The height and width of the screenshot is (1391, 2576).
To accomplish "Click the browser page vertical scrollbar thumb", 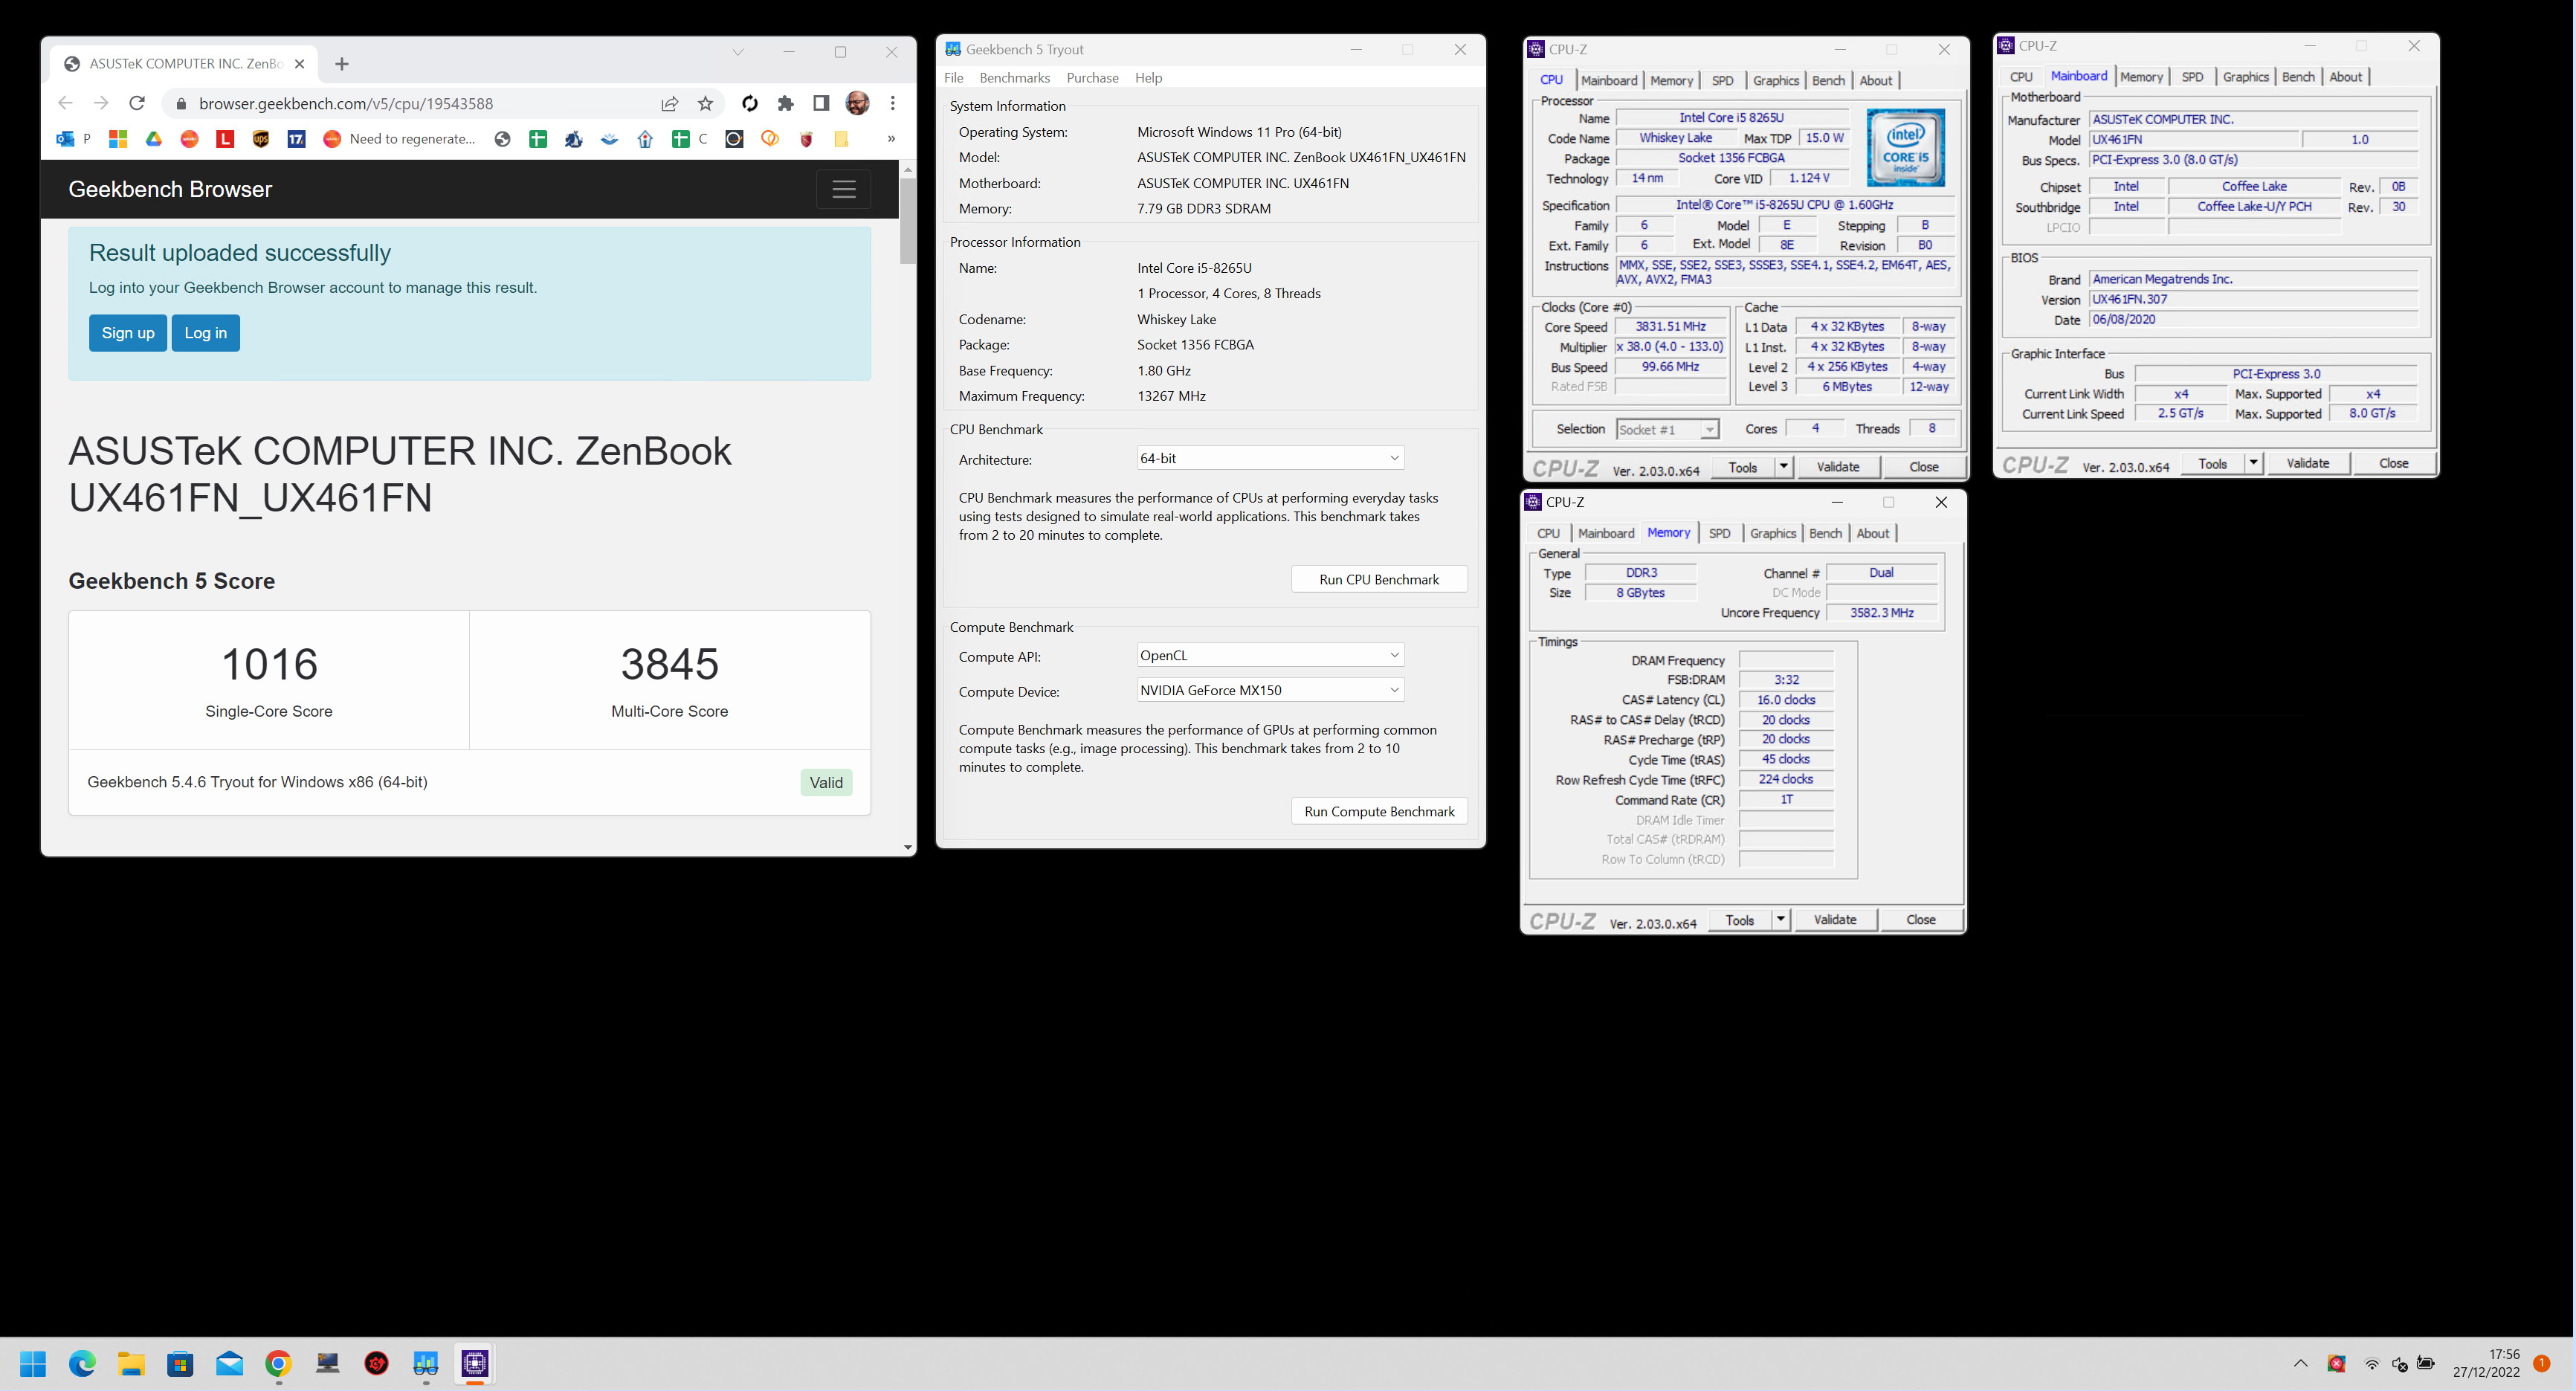I will coord(907,221).
